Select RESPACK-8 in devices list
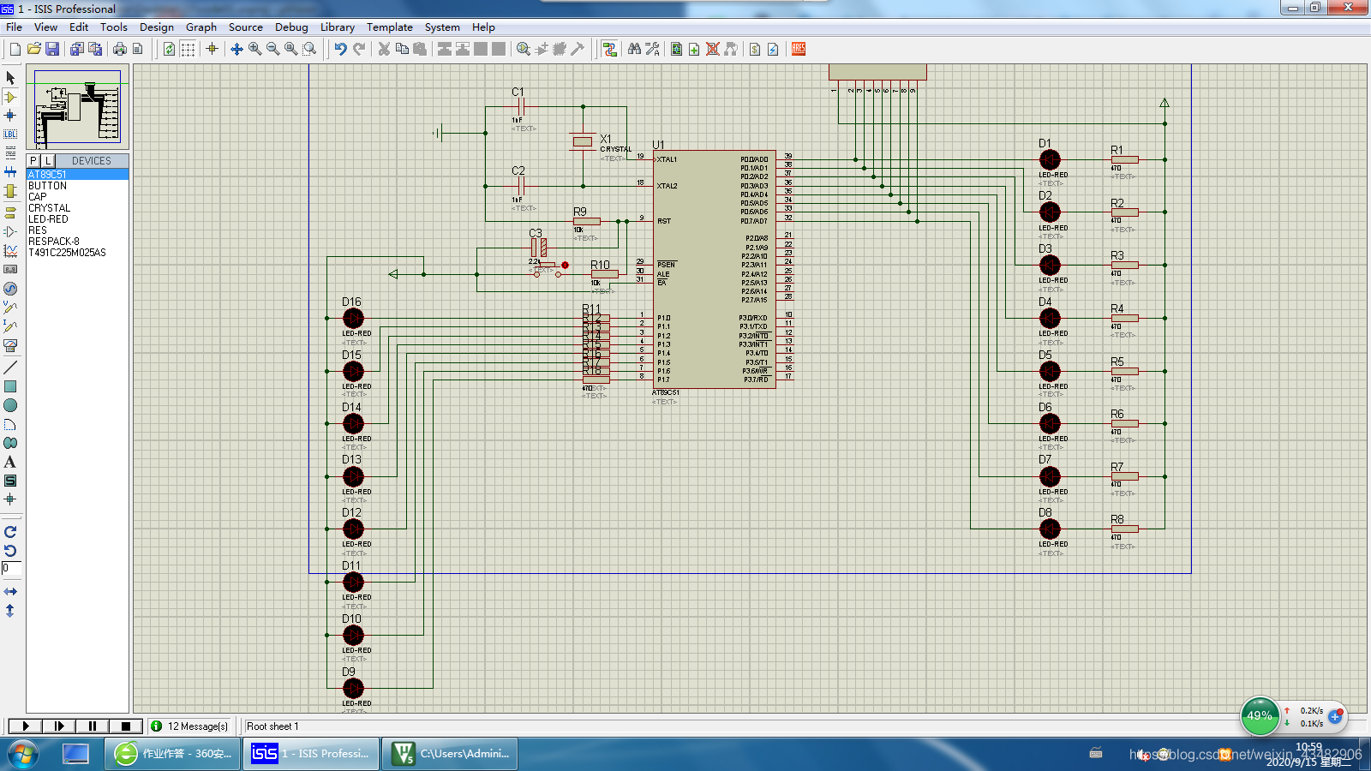 point(77,242)
